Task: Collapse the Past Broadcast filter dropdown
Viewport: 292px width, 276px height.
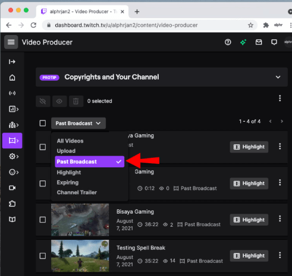Action: (x=79, y=123)
